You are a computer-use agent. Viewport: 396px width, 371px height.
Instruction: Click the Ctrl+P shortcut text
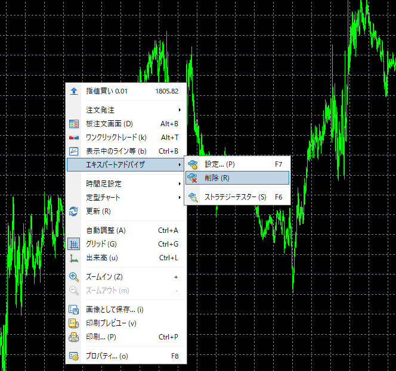tap(168, 337)
